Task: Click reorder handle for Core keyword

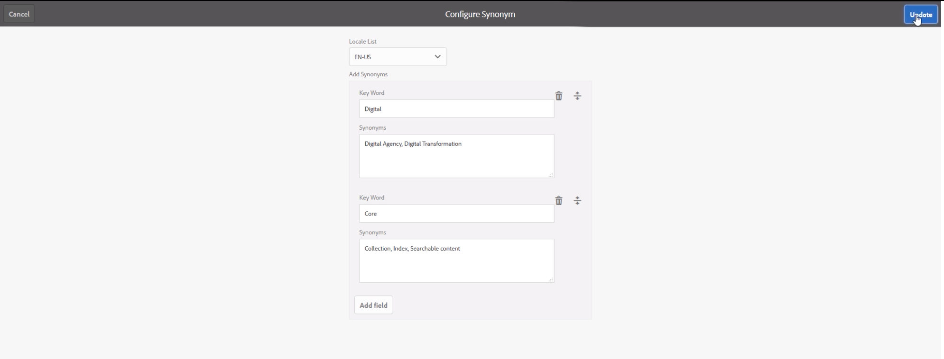Action: point(577,201)
